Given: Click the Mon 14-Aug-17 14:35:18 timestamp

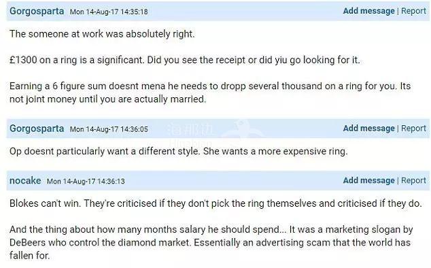Looking at the screenshot, I should click(x=109, y=12).
